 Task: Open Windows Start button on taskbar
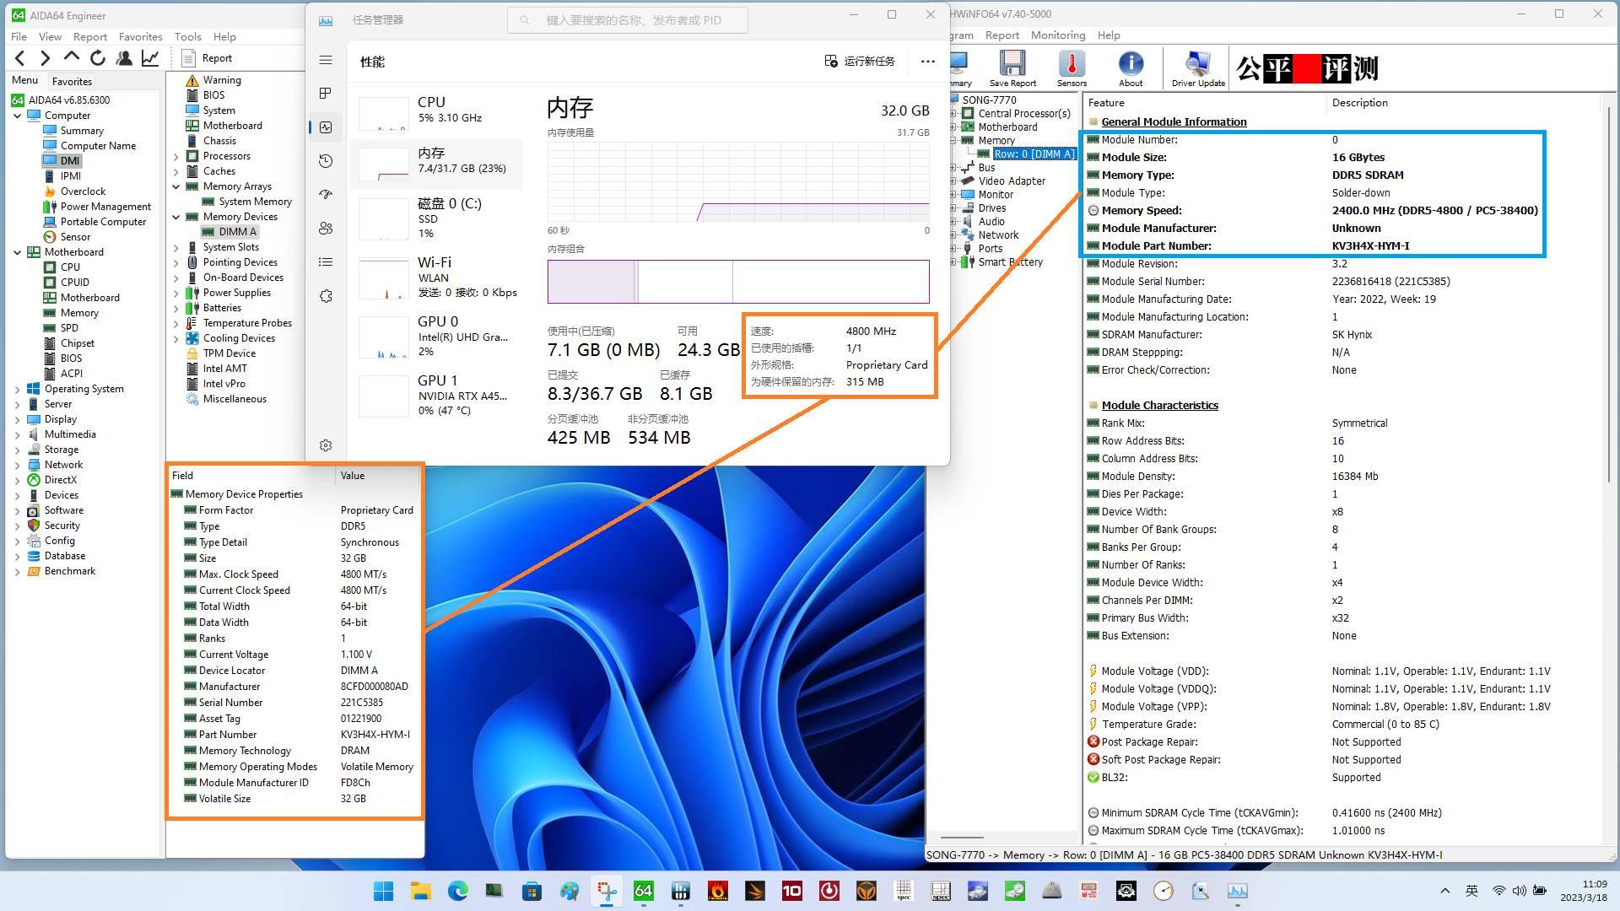pos(383,891)
